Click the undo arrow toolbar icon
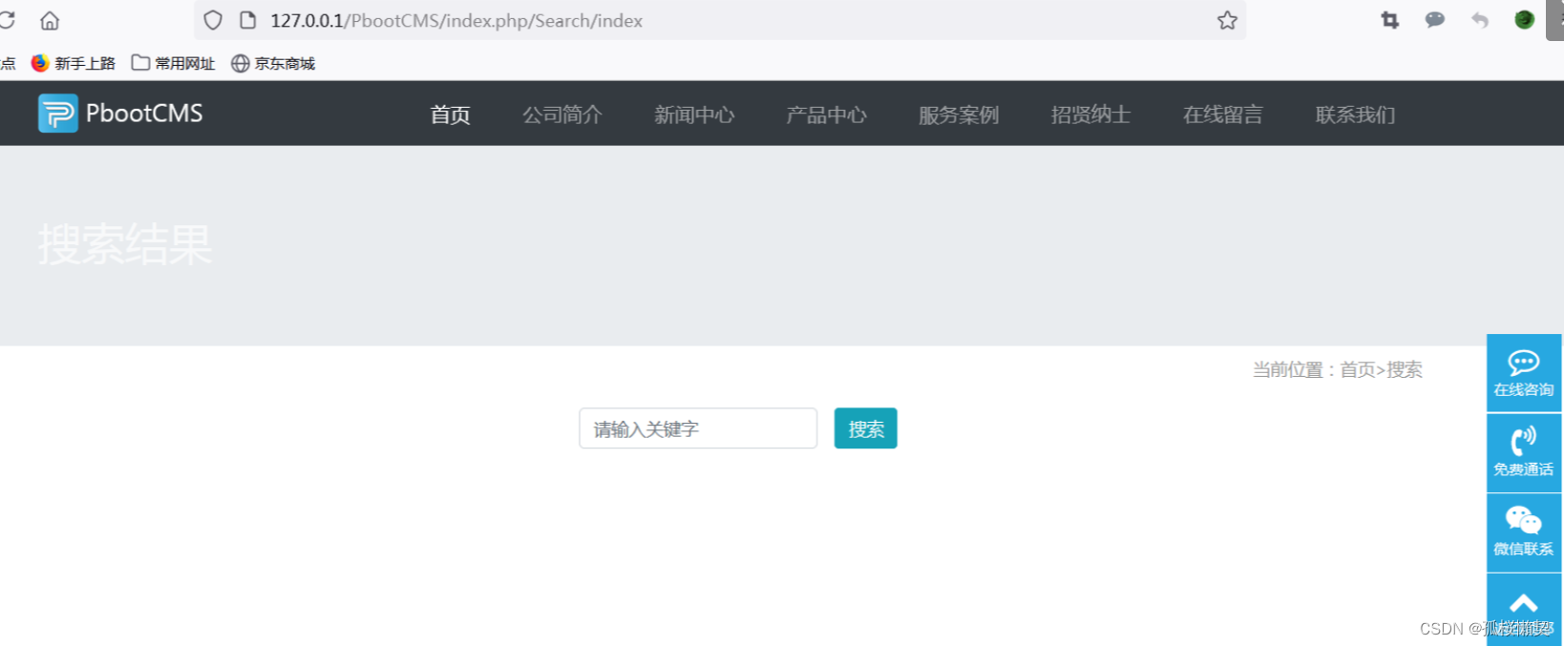Screen dimensions: 1564x646 1480,20
